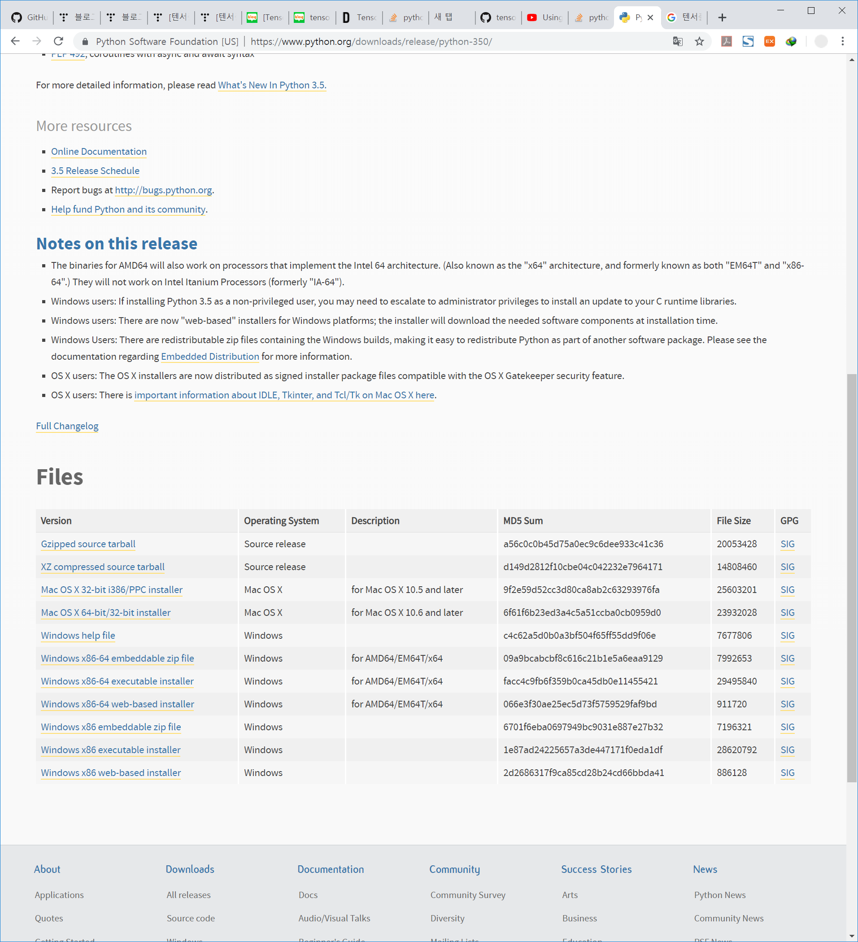Download Windows x86-64 embeddable zip file
Image resolution: width=858 pixels, height=942 pixels.
coord(118,659)
